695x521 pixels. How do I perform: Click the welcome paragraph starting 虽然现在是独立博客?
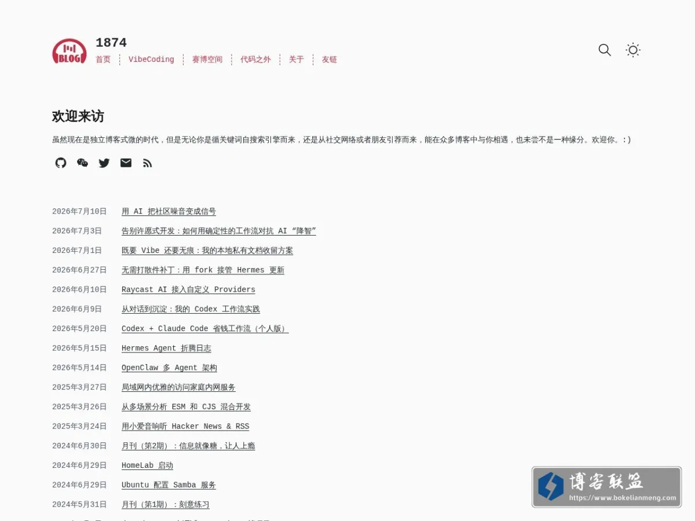point(341,140)
